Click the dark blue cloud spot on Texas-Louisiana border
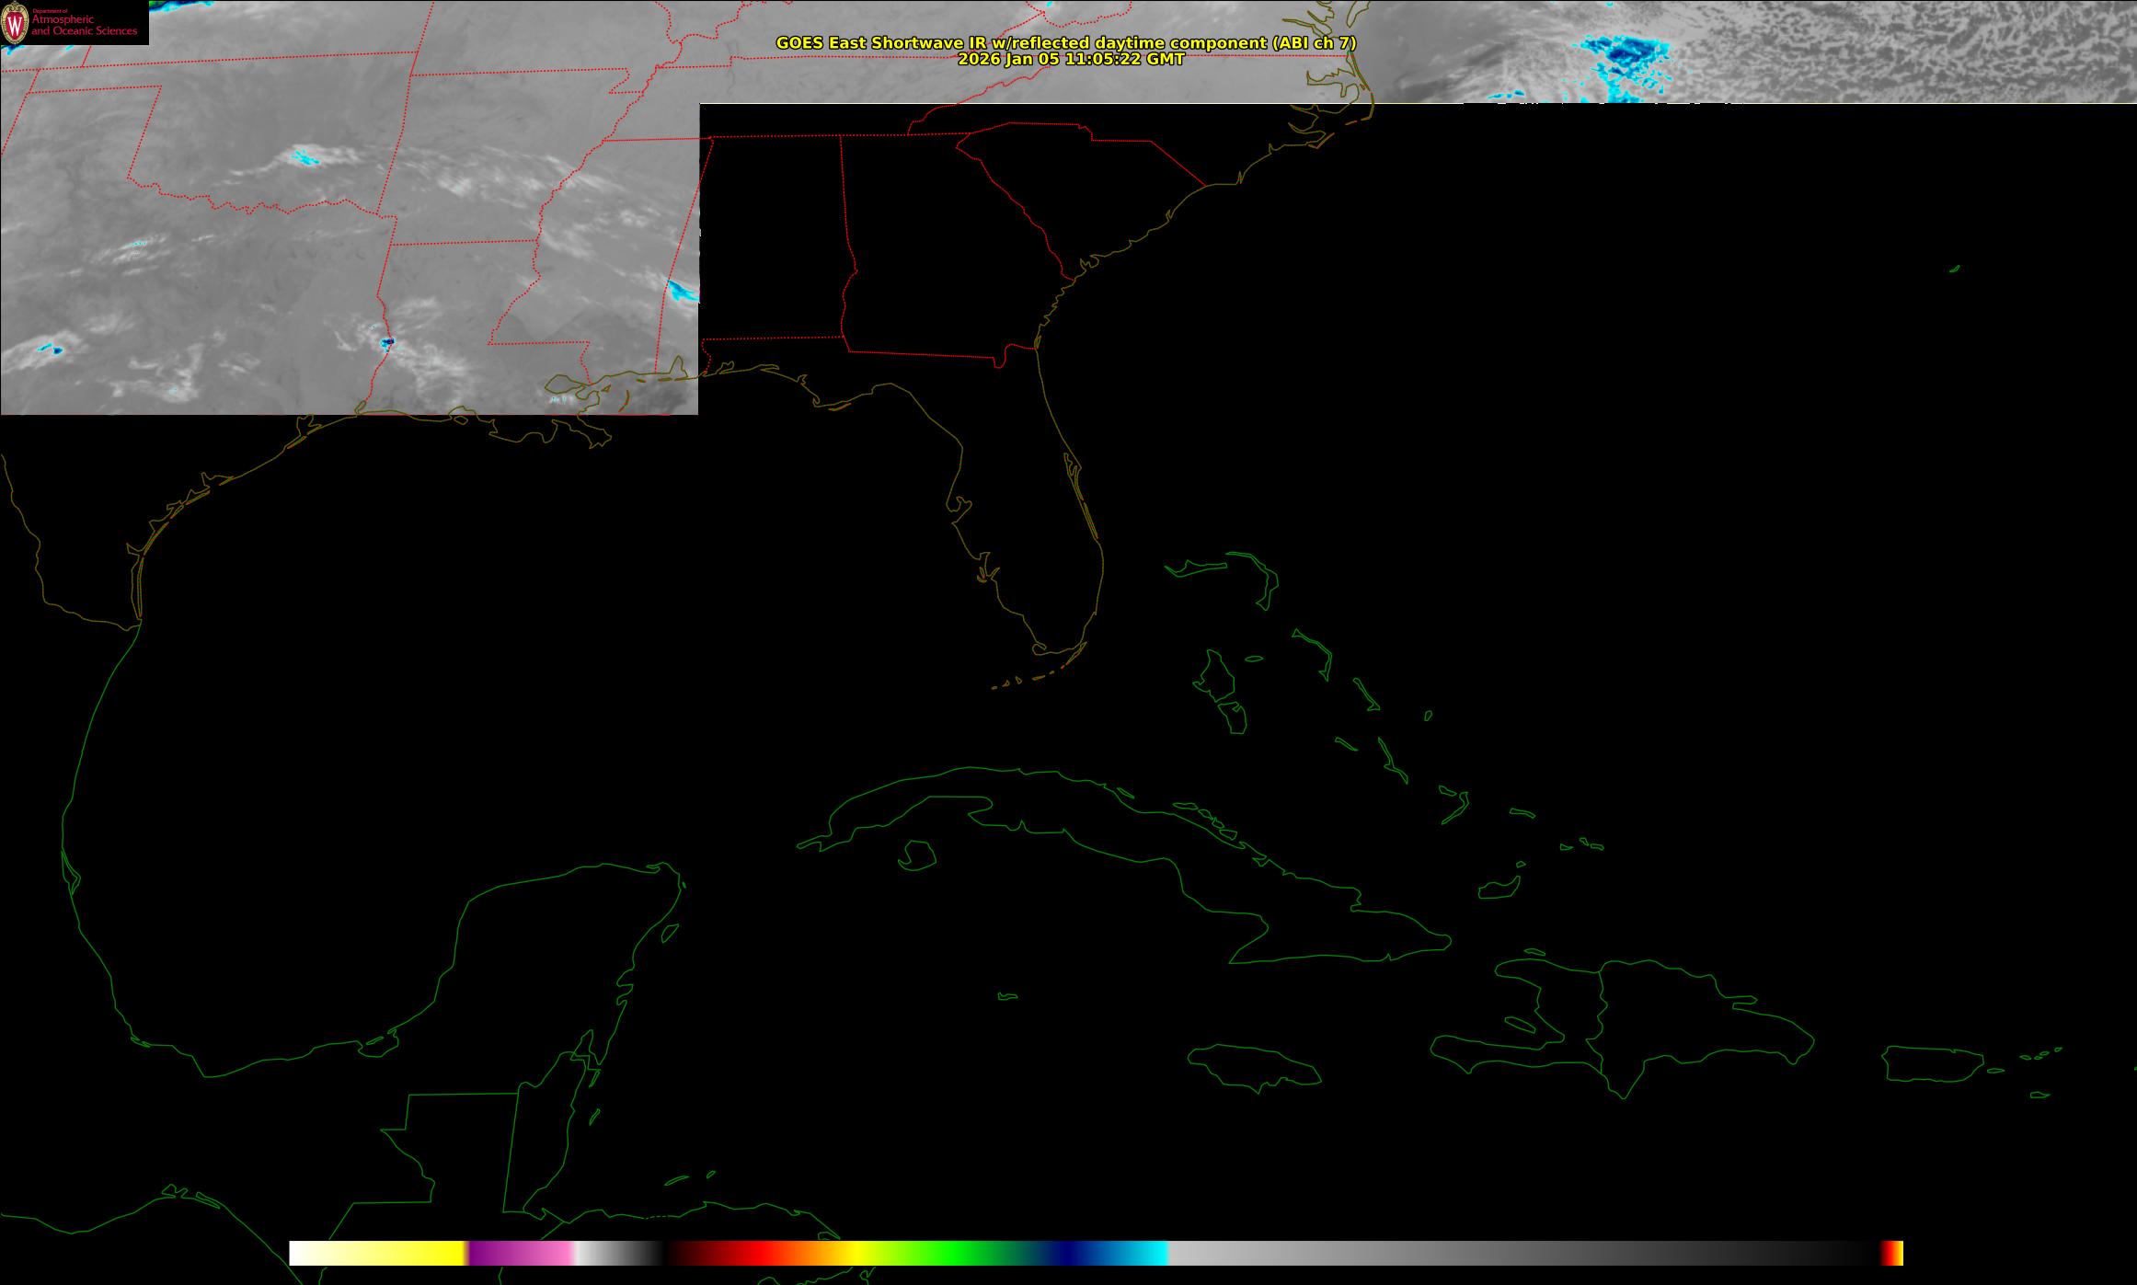This screenshot has width=2137, height=1285. [387, 342]
